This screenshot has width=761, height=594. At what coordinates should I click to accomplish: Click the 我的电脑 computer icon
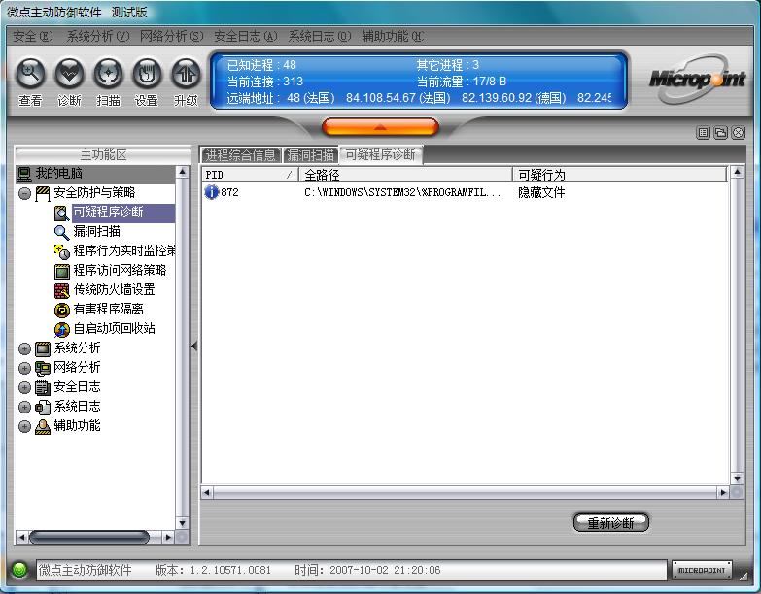[23, 174]
